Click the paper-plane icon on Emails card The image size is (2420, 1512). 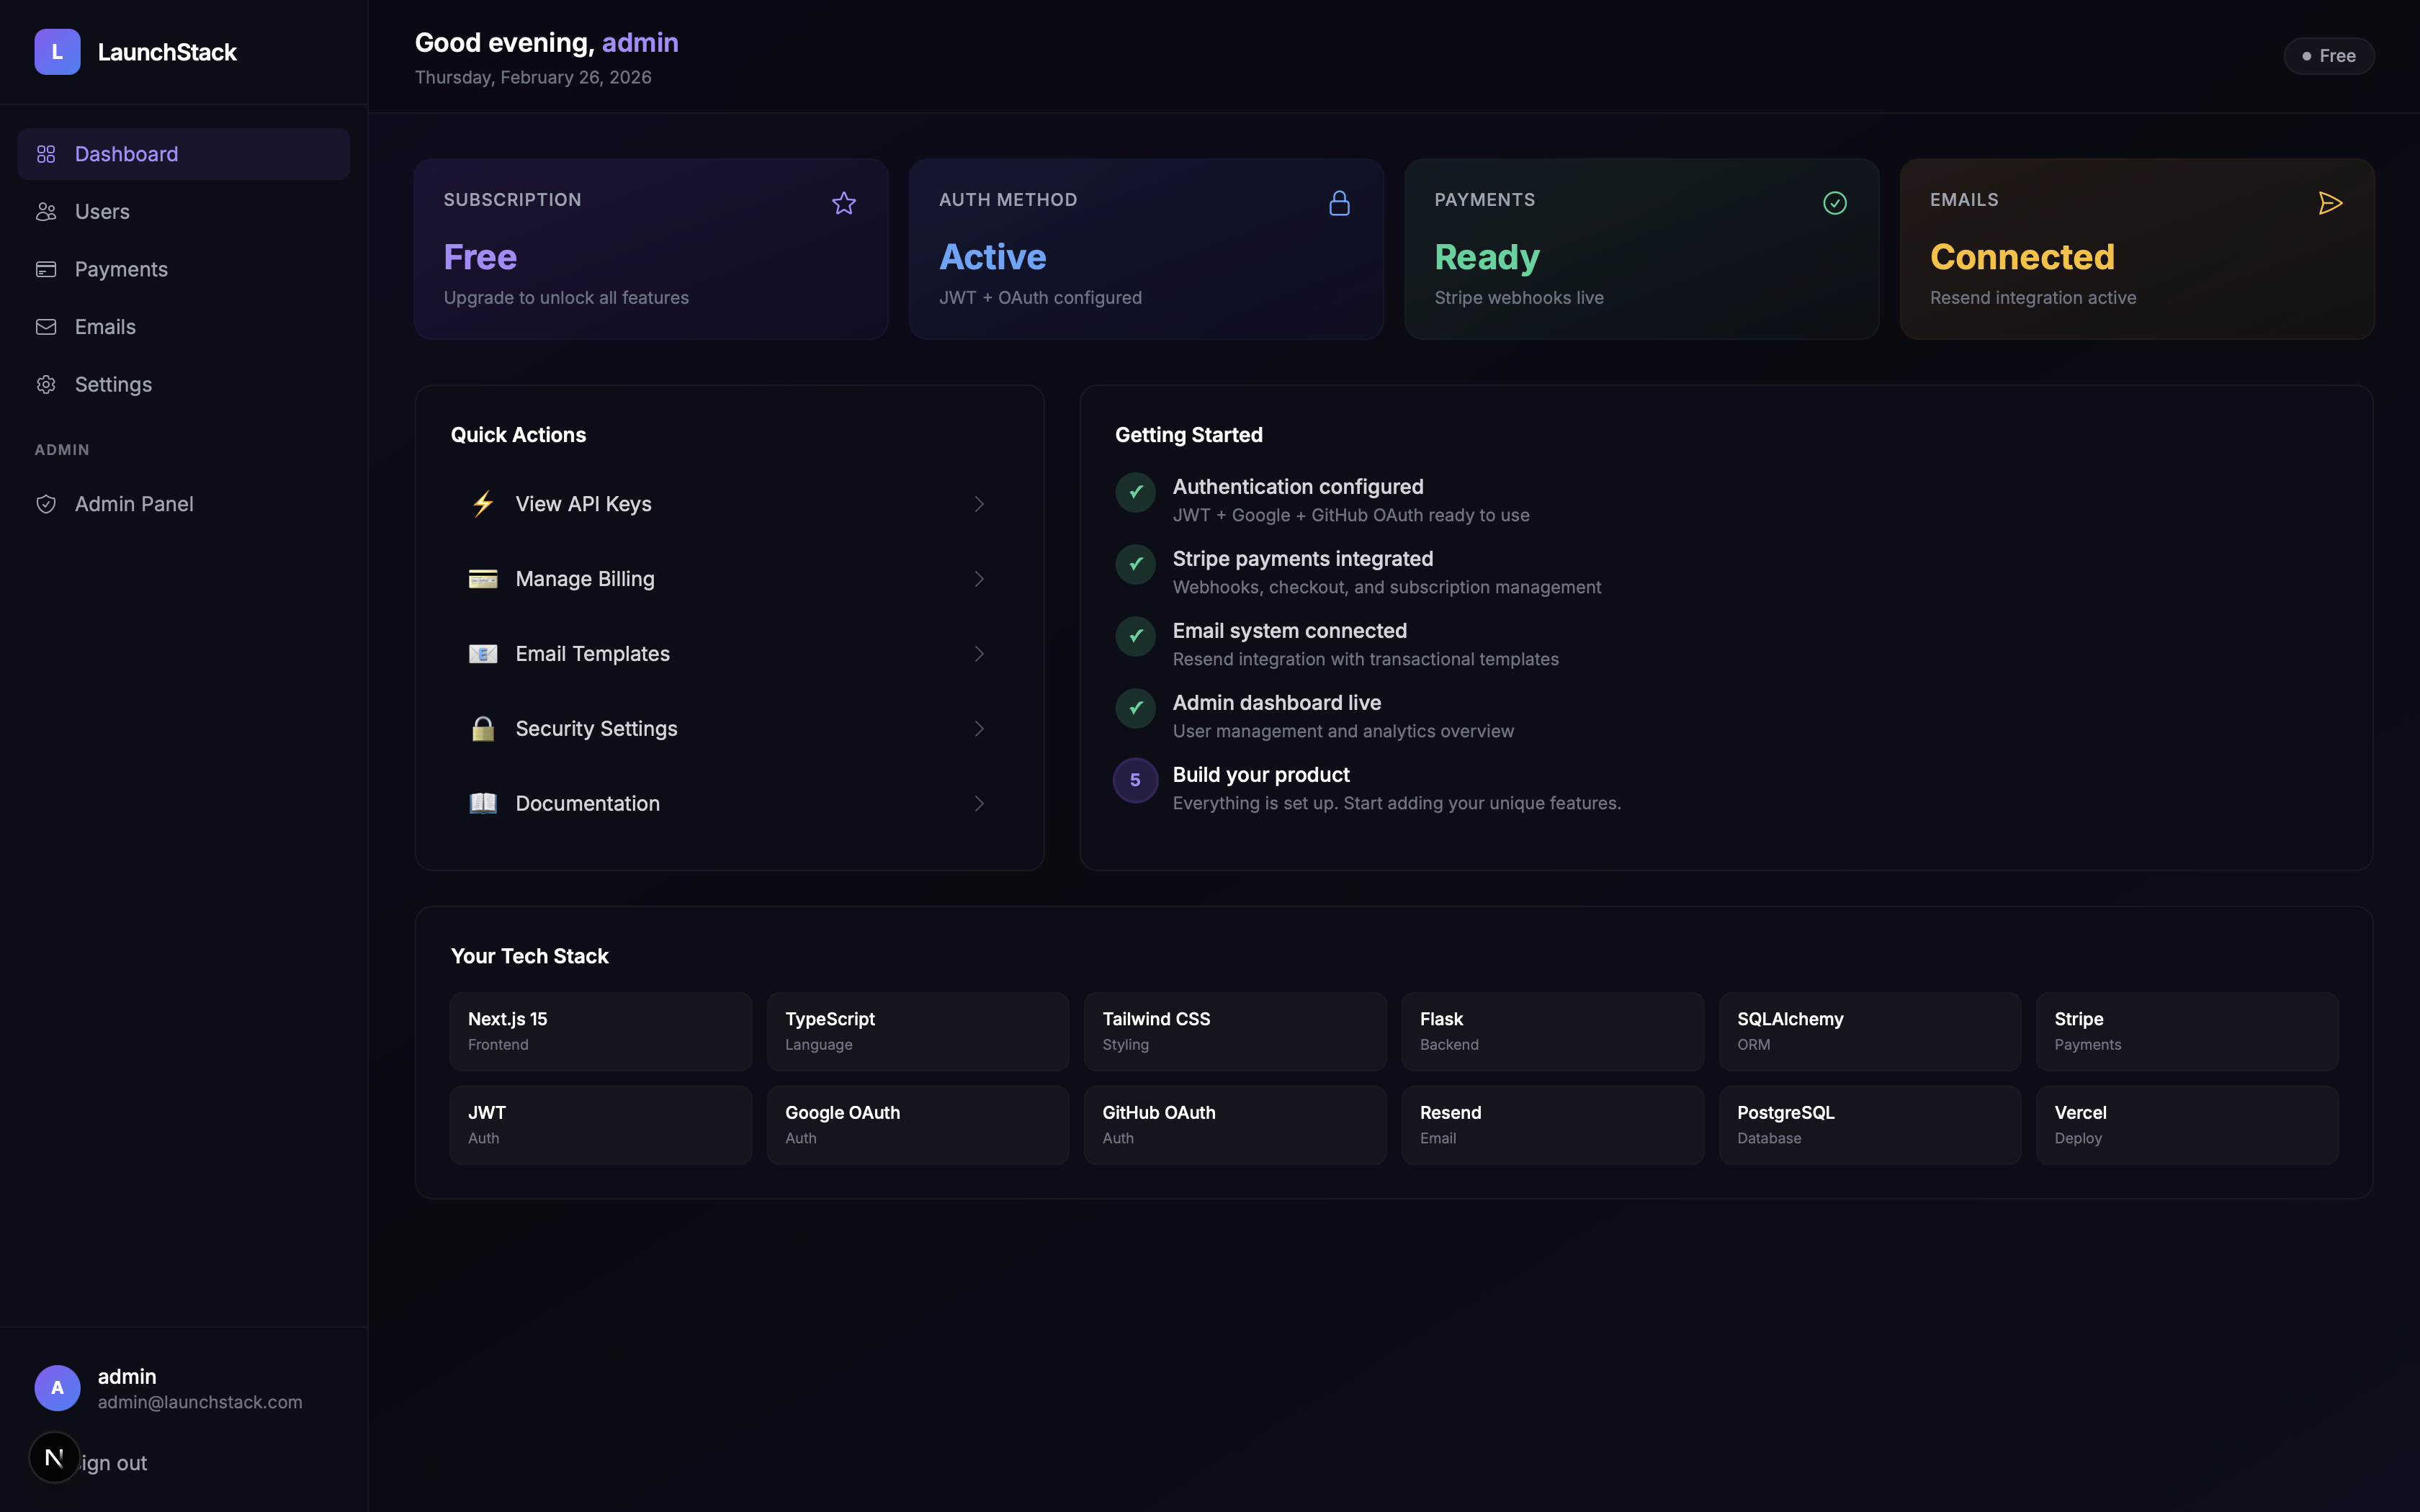2330,203
